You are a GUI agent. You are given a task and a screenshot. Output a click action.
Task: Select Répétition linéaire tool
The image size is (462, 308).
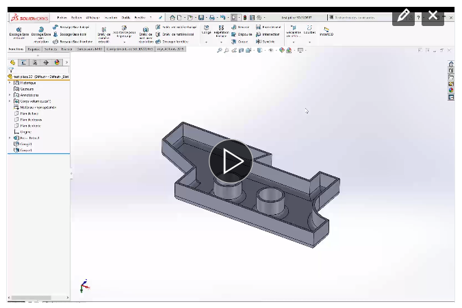coord(221,31)
